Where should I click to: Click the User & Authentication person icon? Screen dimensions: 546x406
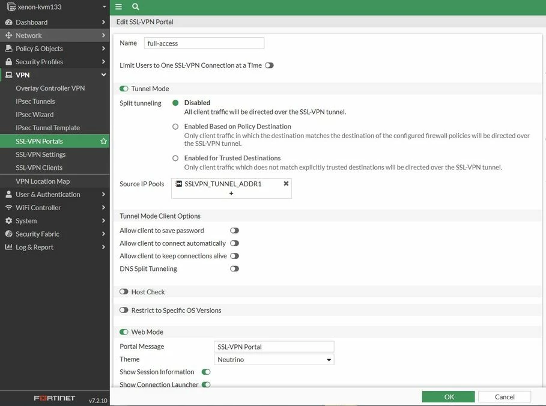pos(8,195)
